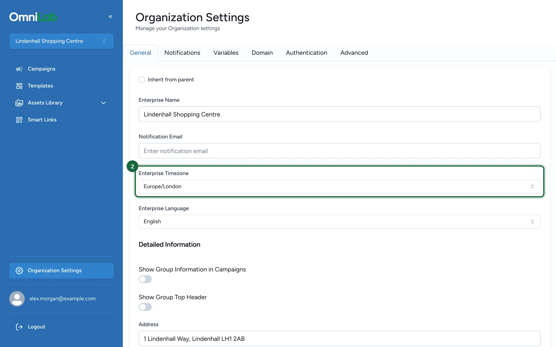This screenshot has height=347, width=556.
Task: Click the Assets Library image icon
Action: click(x=19, y=103)
